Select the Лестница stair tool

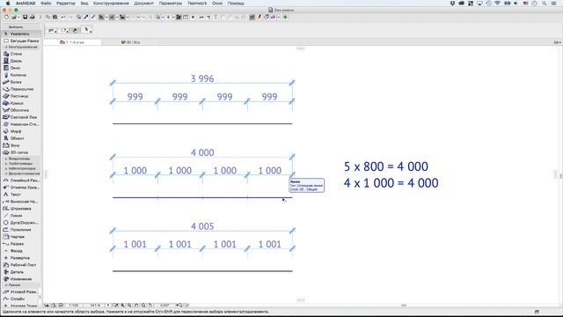pos(21,96)
